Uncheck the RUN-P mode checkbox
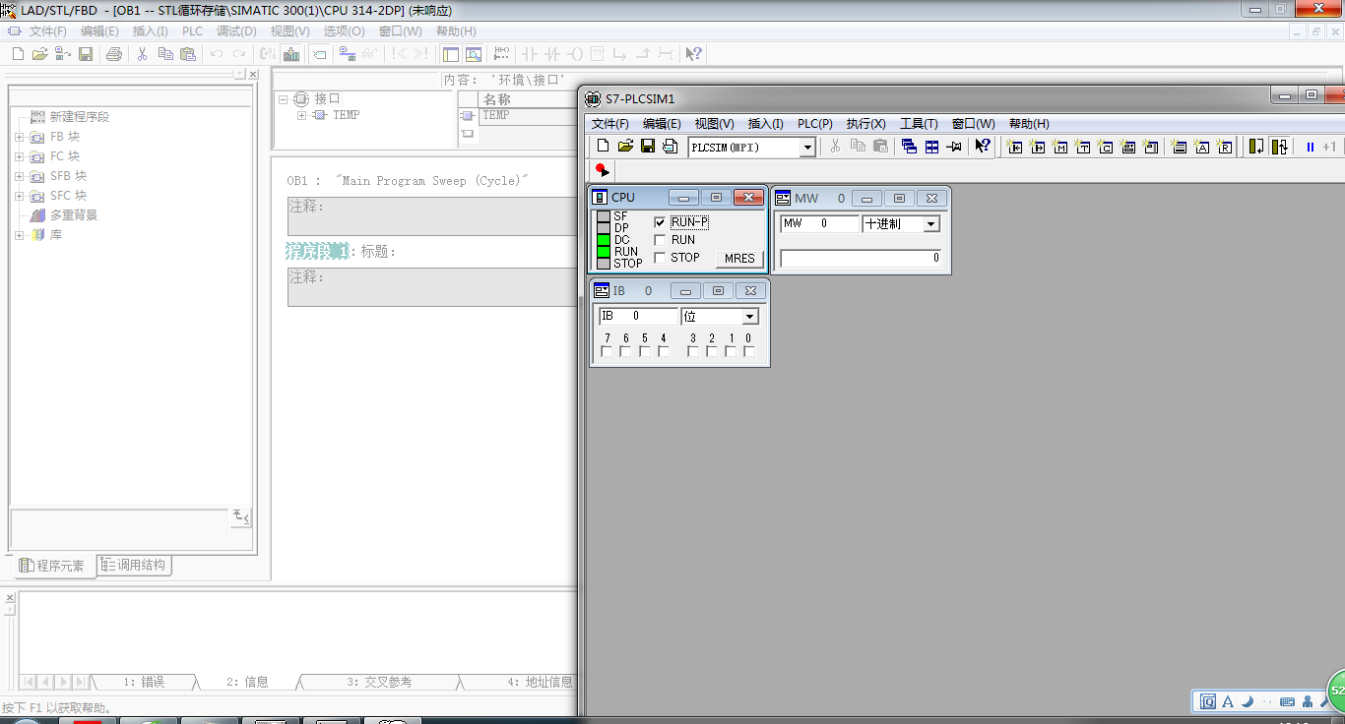The width and height of the screenshot is (1345, 724). [660, 222]
